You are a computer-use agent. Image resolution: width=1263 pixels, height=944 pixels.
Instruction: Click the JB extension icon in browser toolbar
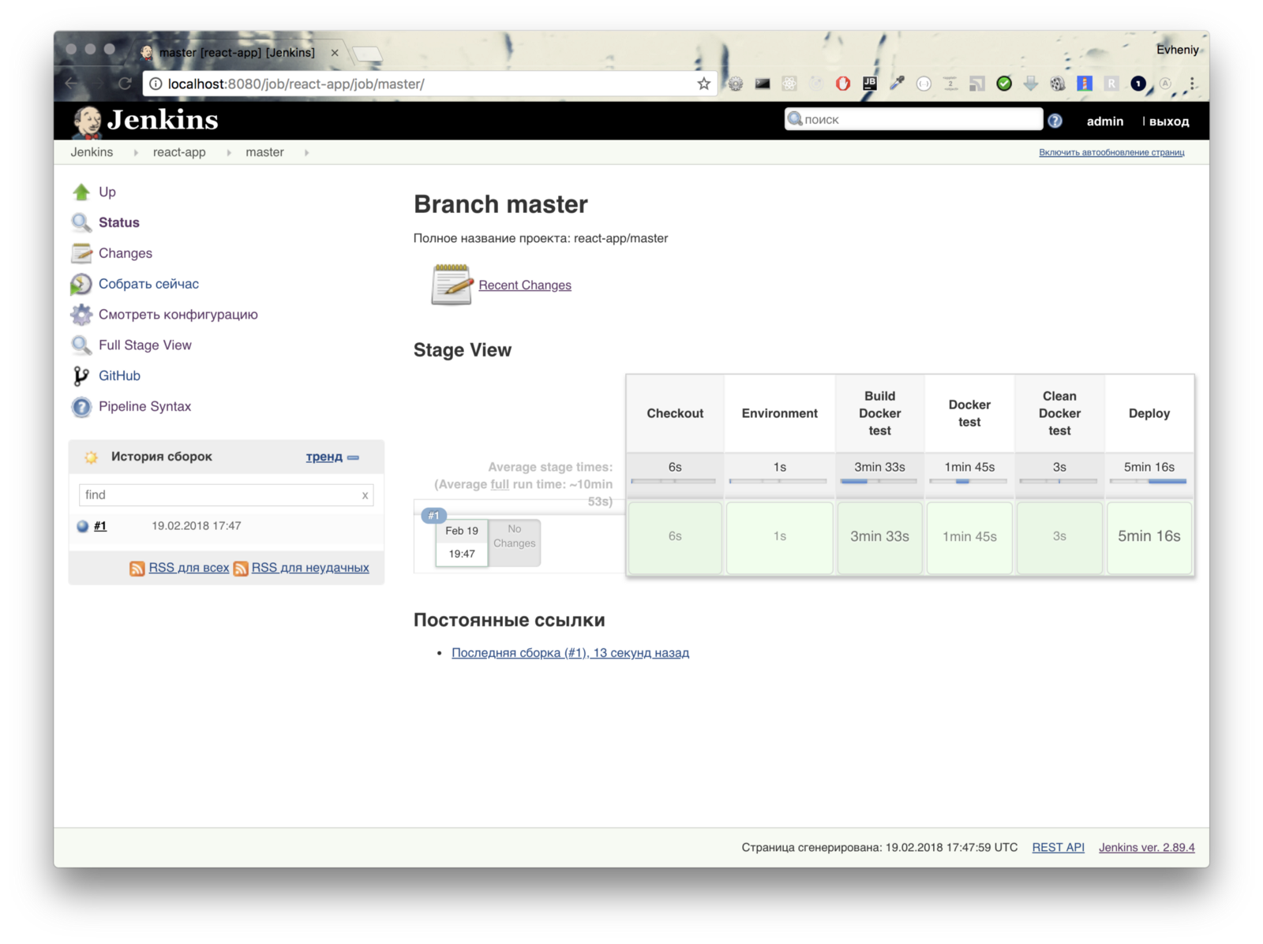870,84
